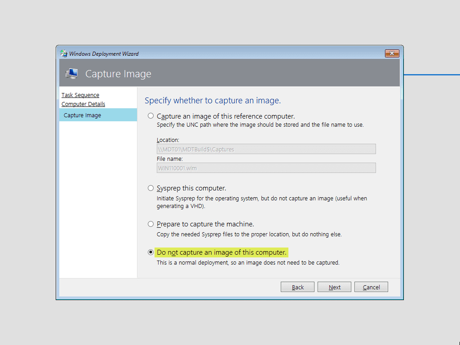Cancel the deployment wizard
Image resolution: width=460 pixels, height=345 pixels.
click(x=371, y=287)
